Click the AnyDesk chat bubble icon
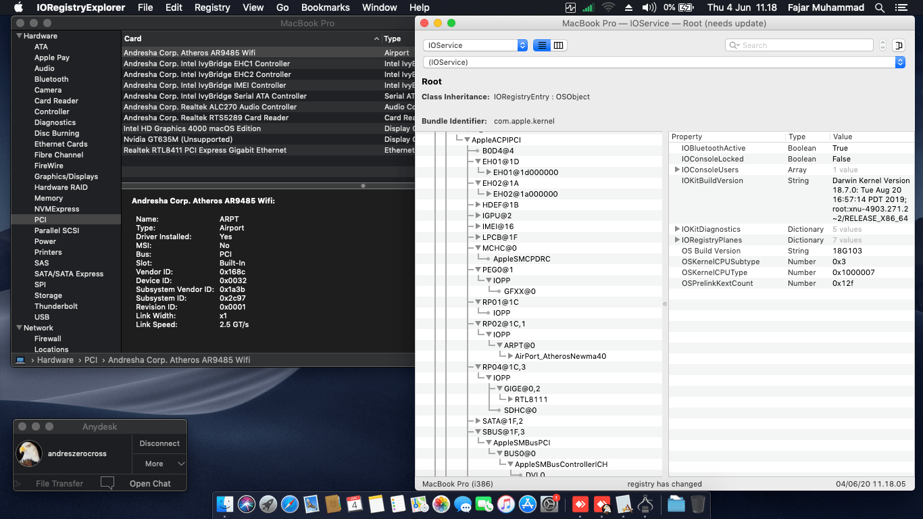This screenshot has width=923, height=519. (x=107, y=483)
